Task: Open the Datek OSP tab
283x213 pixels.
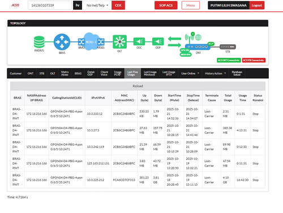Action: pyautogui.click(x=91, y=74)
